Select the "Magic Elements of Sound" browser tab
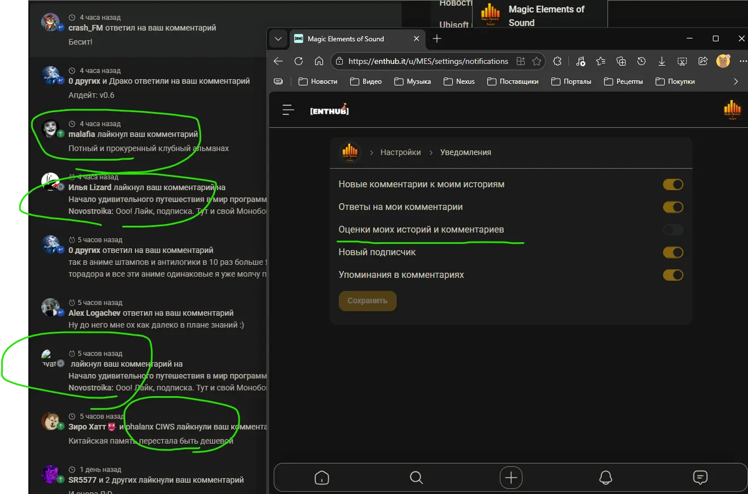The height and width of the screenshot is (494, 748). tap(351, 39)
